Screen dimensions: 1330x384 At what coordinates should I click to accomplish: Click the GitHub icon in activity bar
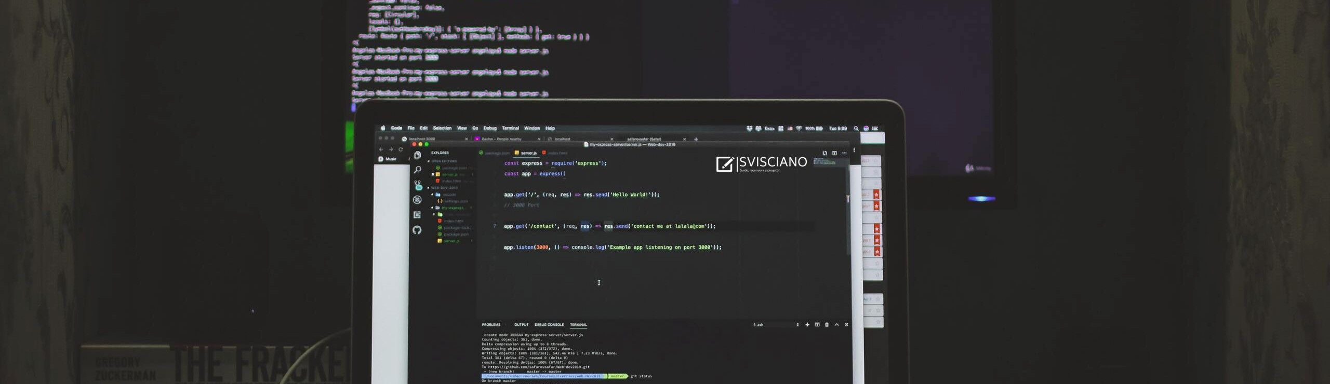click(417, 230)
